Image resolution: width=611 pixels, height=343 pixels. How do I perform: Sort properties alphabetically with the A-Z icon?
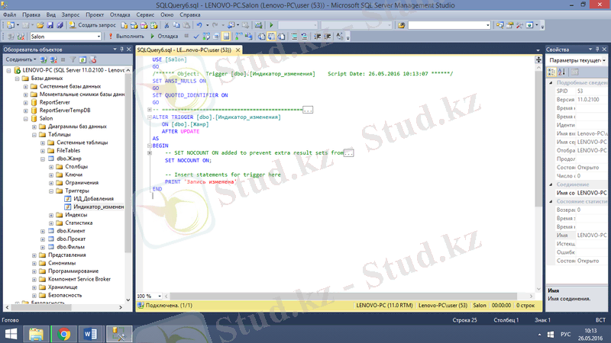tap(561, 72)
